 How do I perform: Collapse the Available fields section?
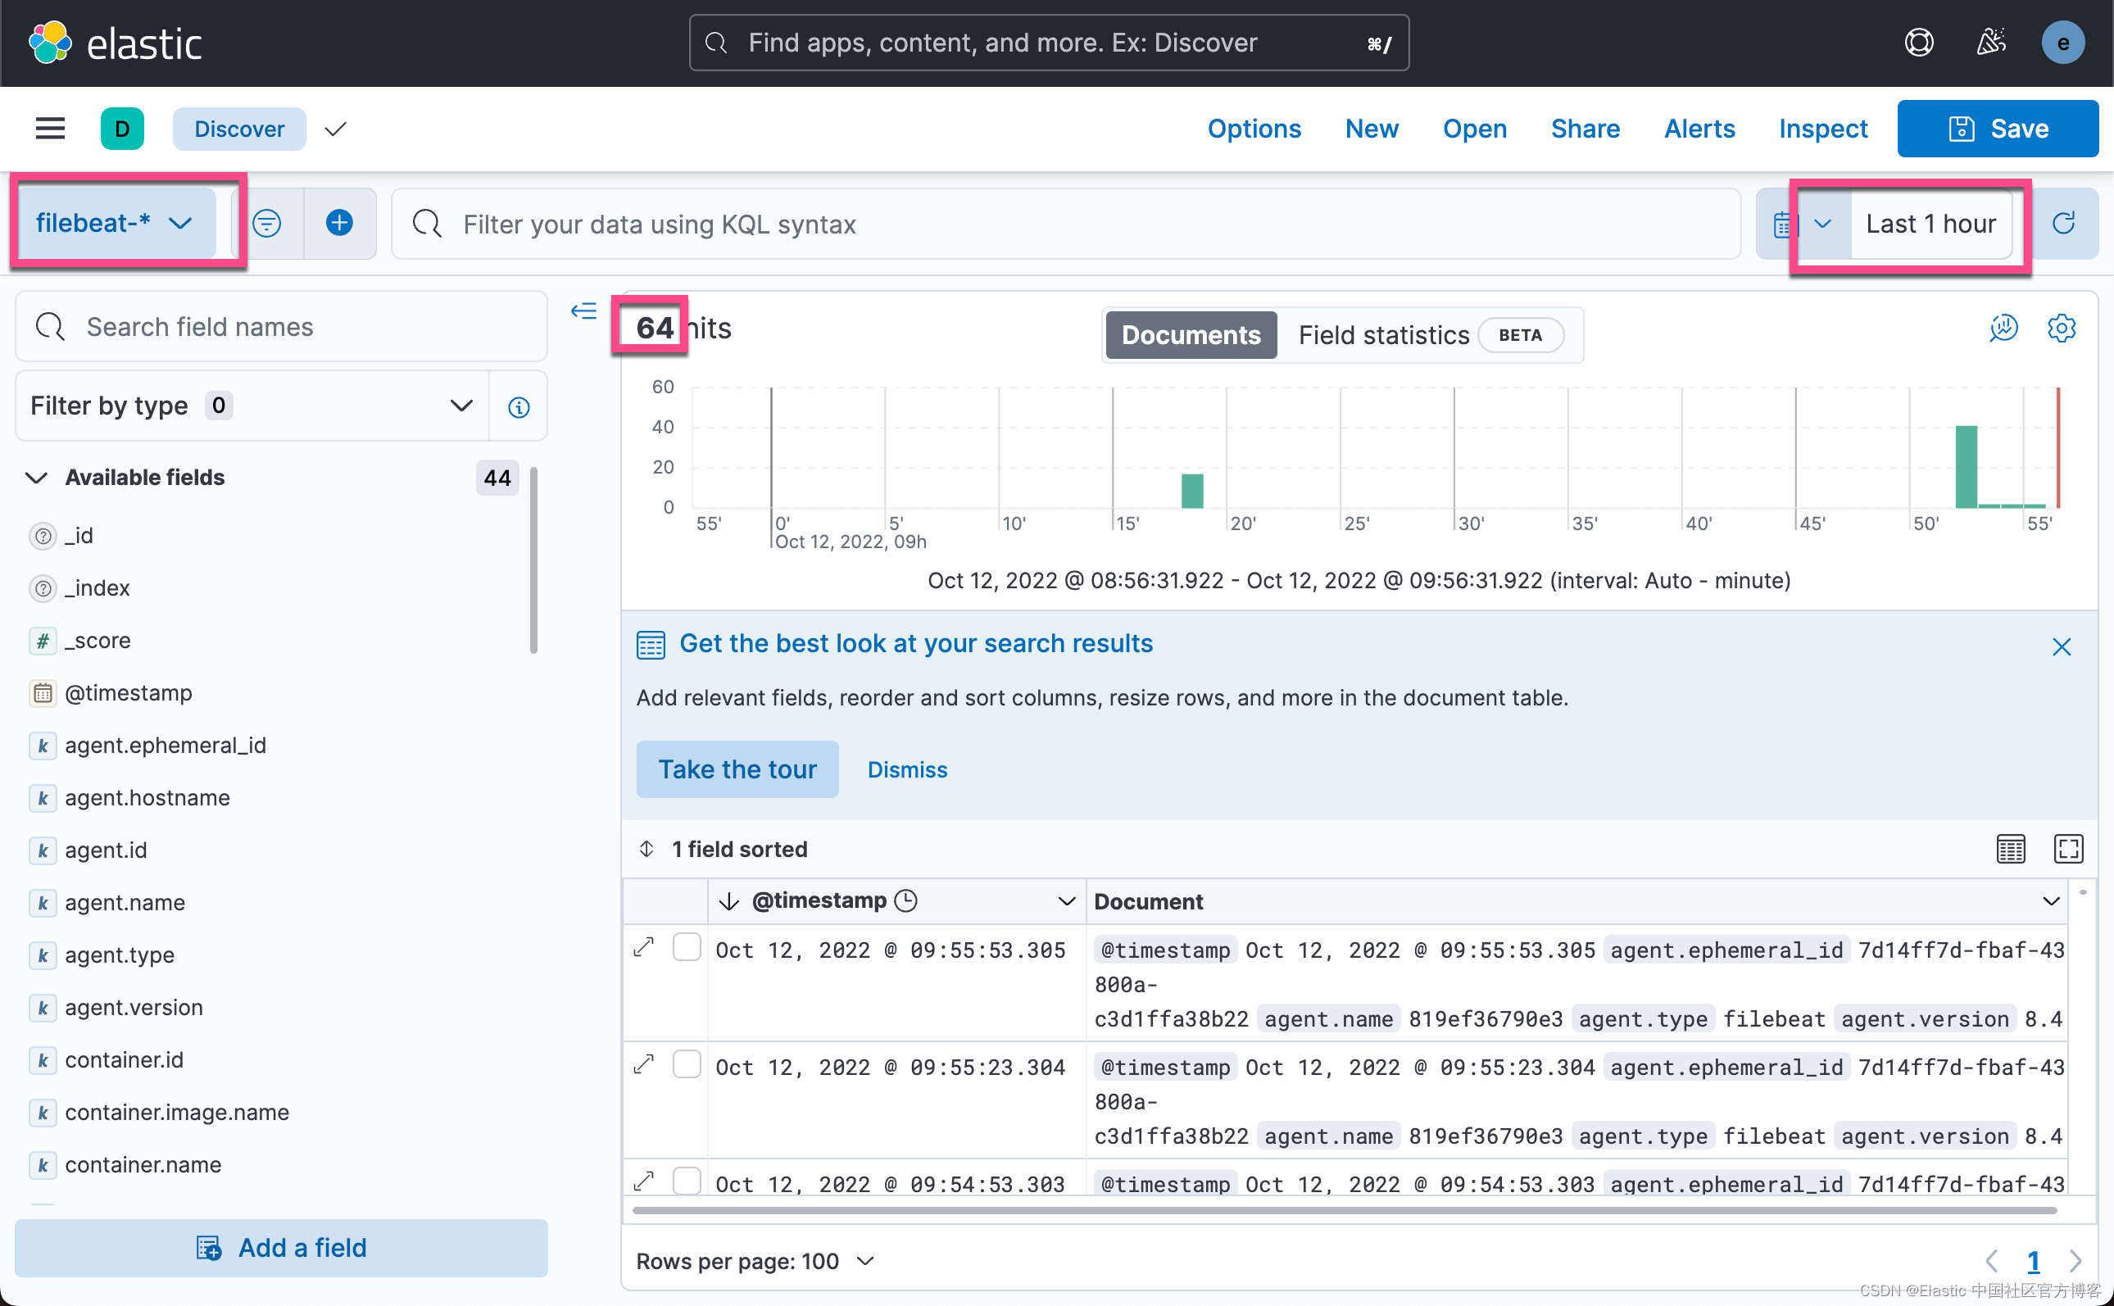click(36, 478)
